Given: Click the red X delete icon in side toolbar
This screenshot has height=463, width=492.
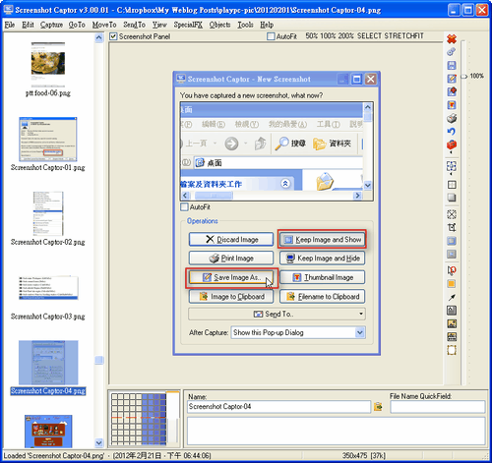Looking at the screenshot, I should pos(452,39).
